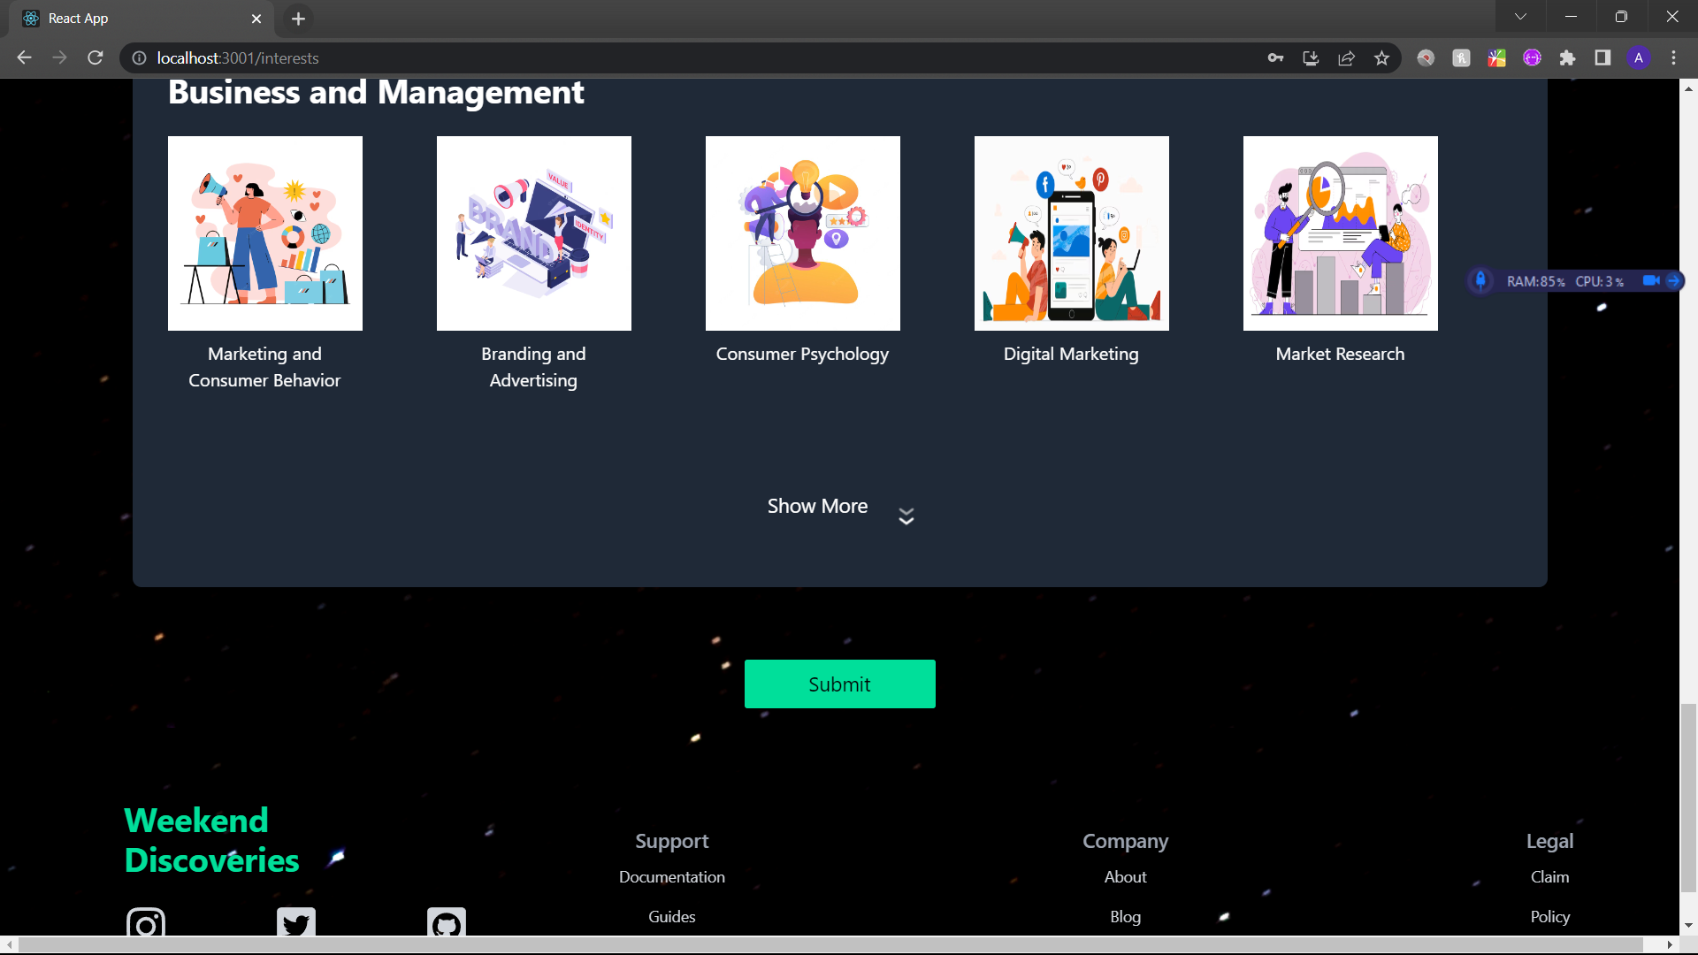Open the browser side panel icon
This screenshot has width=1698, height=955.
1602,58
